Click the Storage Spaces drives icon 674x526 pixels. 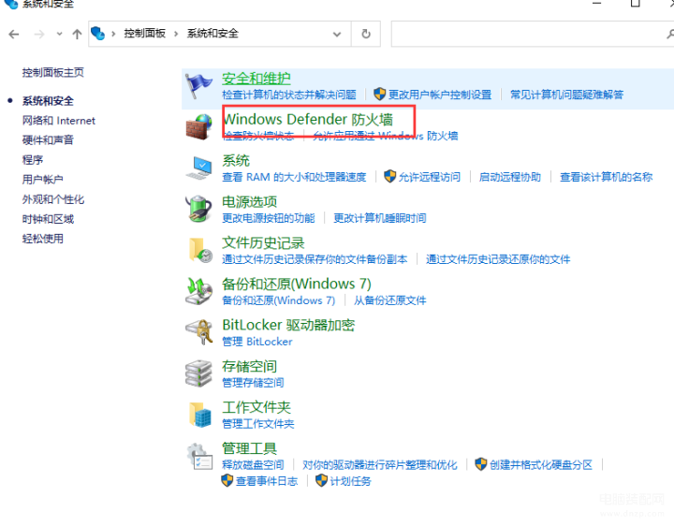click(x=198, y=373)
